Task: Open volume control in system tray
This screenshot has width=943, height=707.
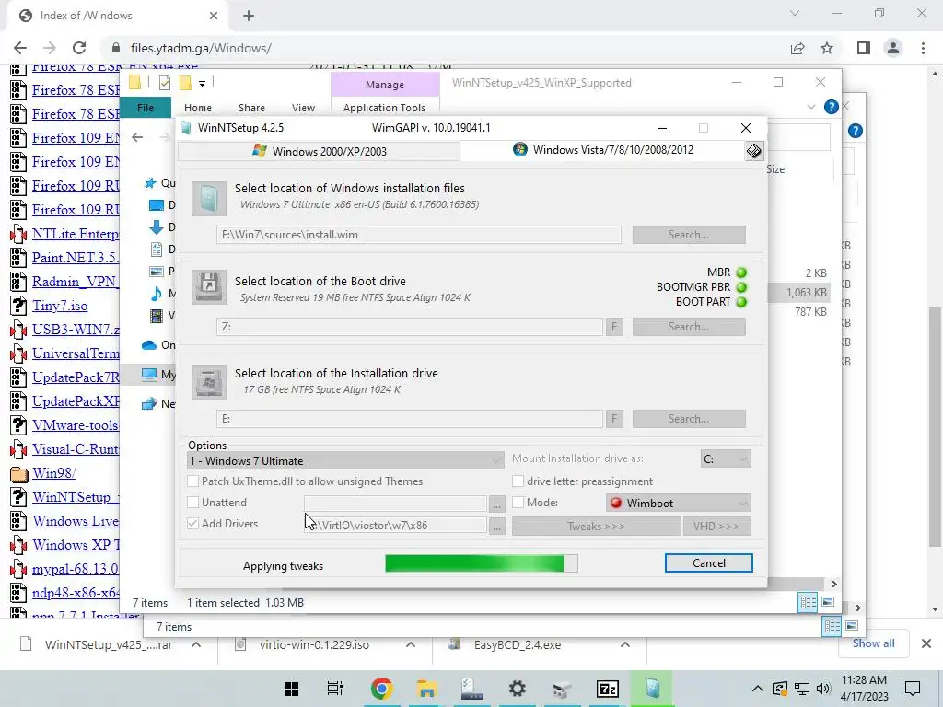Action: pos(823,689)
